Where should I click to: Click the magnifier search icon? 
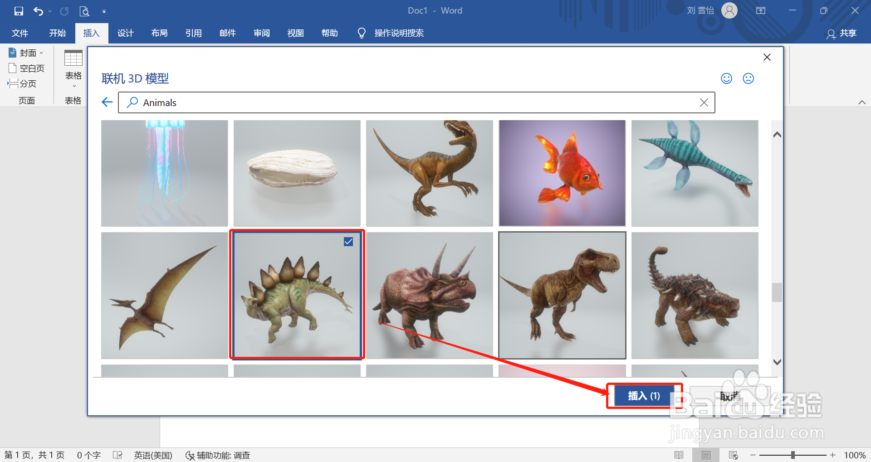[132, 102]
